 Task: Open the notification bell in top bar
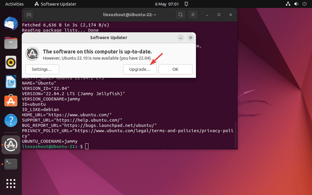click(x=186, y=4)
